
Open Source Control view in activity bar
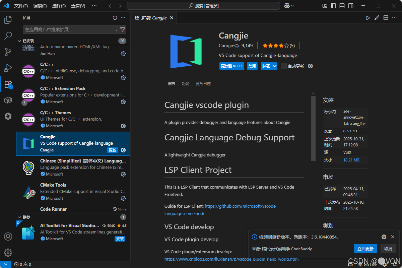point(8,52)
